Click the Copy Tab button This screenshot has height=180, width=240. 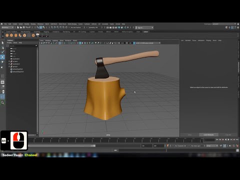[x=228, y=134]
